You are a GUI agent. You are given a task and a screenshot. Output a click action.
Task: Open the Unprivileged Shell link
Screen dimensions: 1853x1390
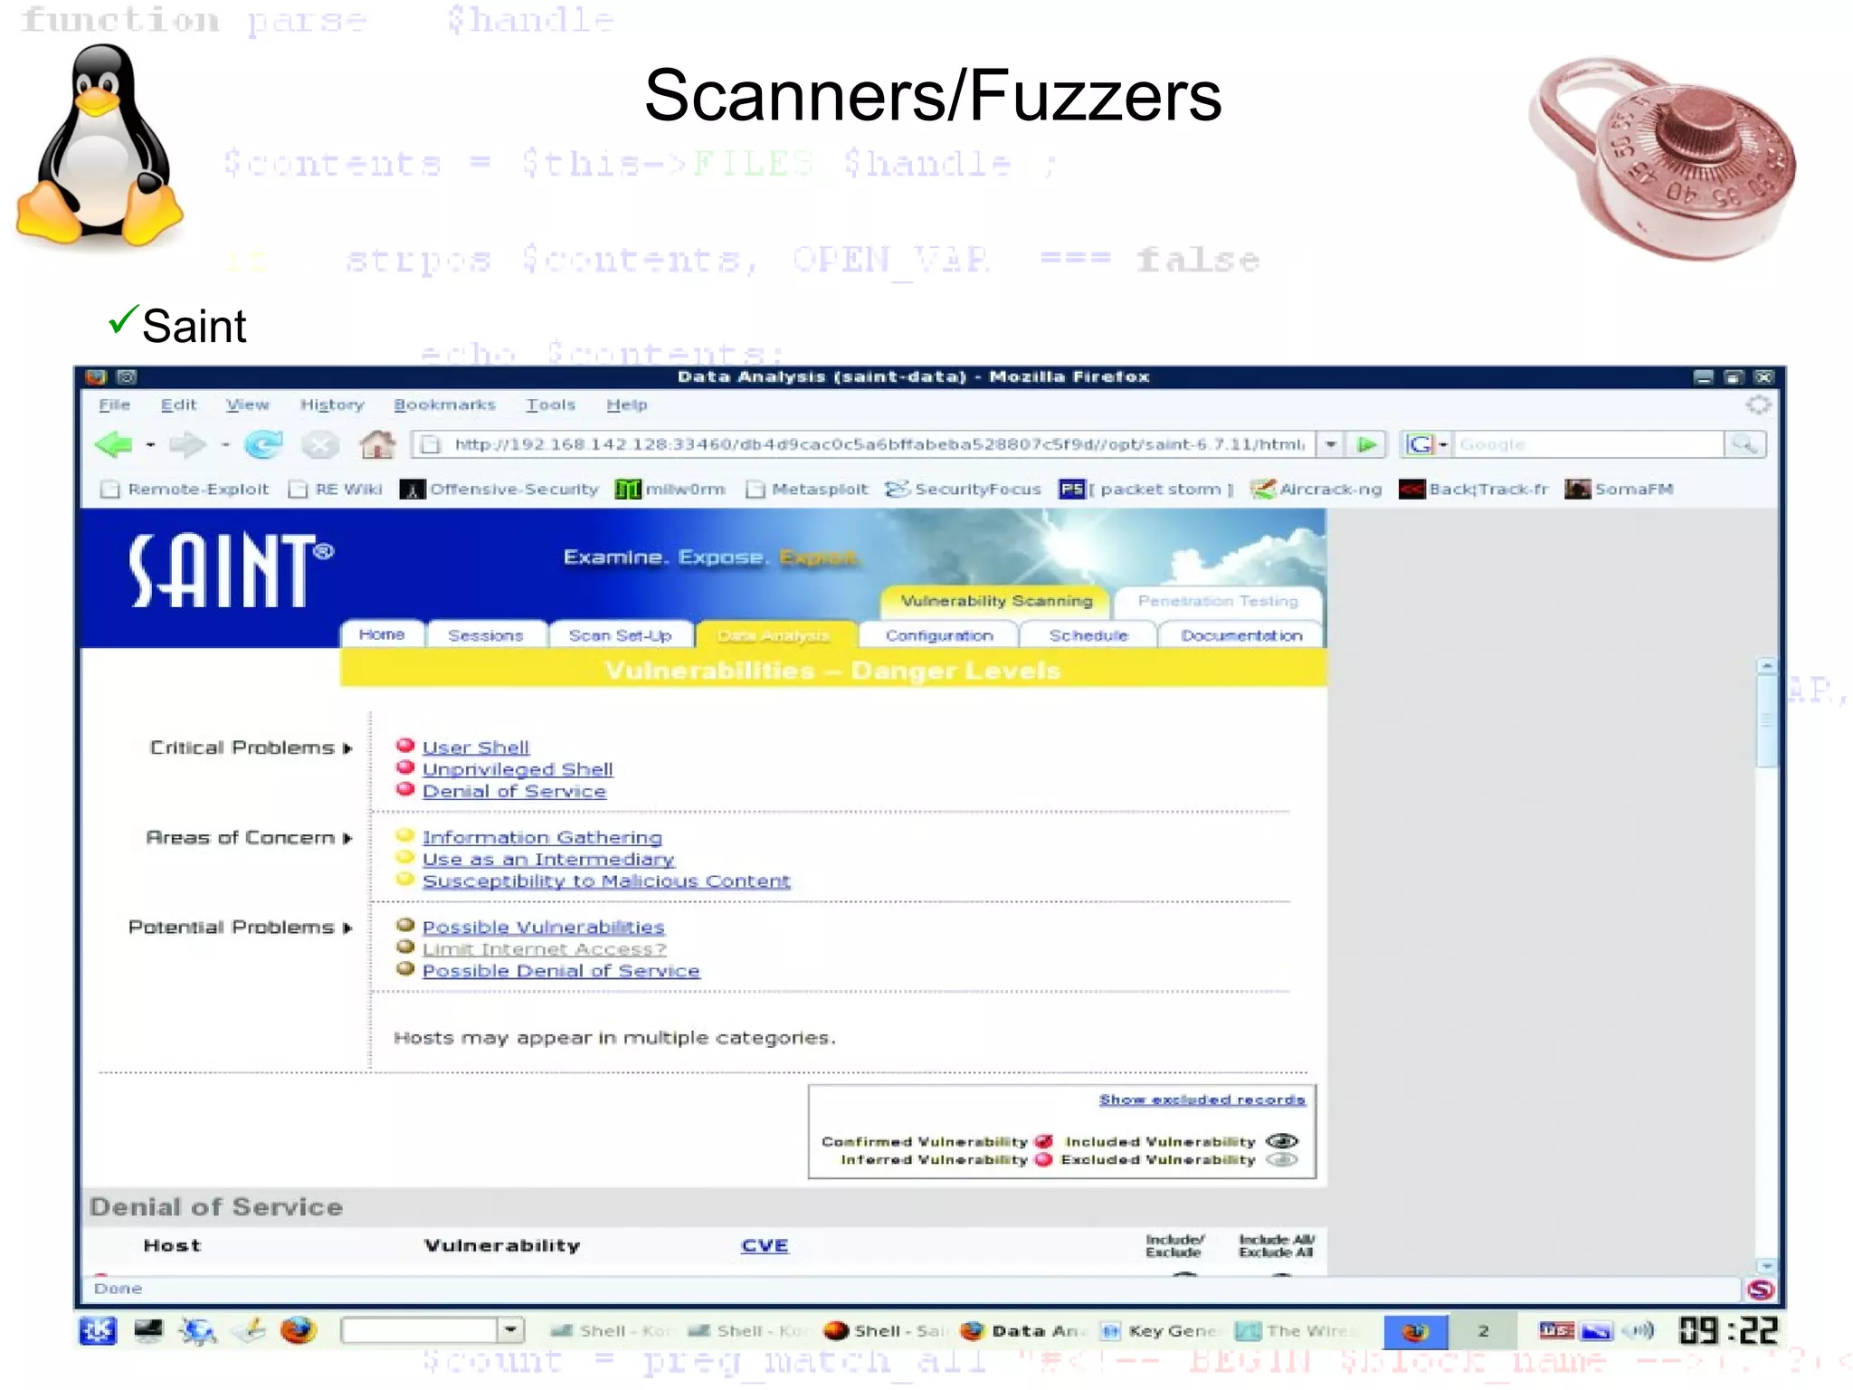(518, 769)
